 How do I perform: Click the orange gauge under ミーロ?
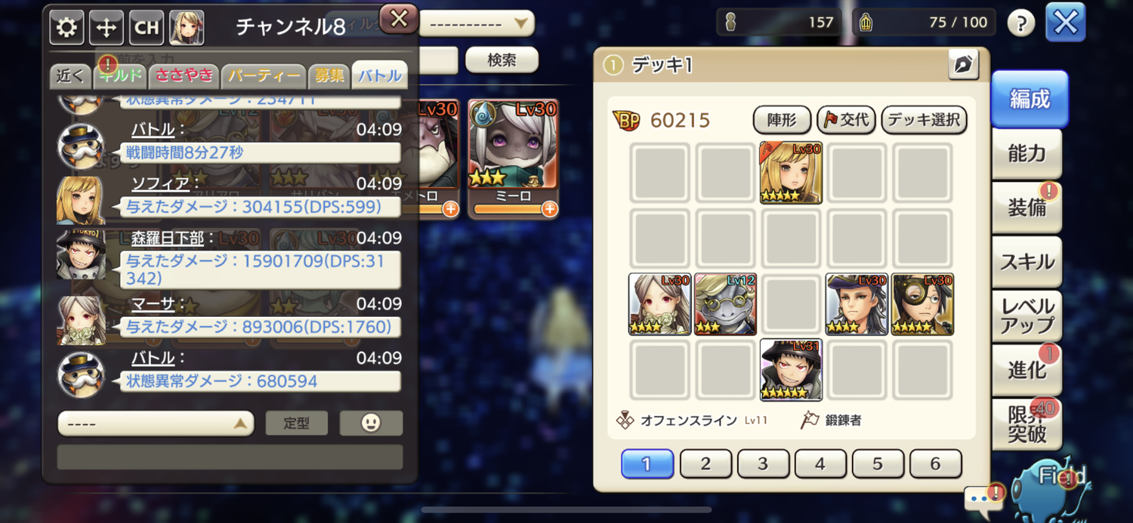(x=508, y=209)
